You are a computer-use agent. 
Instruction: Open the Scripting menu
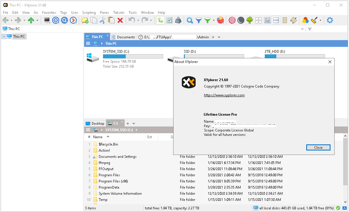pyautogui.click(x=89, y=13)
